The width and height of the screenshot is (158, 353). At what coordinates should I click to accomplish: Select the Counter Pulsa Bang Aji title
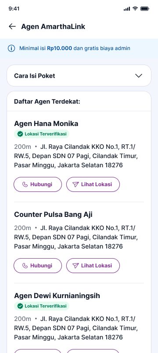click(53, 215)
